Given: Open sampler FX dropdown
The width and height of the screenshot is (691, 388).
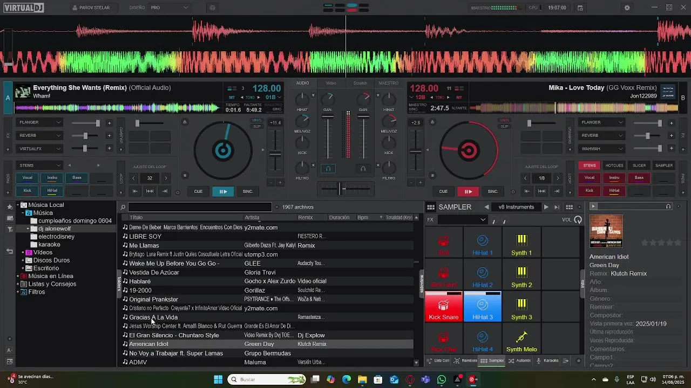Looking at the screenshot, I should tap(462, 220).
